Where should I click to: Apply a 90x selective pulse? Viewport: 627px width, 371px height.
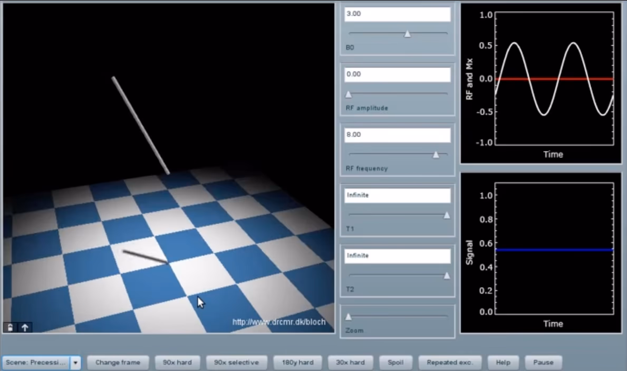click(237, 362)
